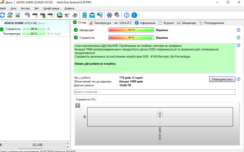This screenshot has height=152, width=244.
Task: Click the Справність 98 % gradient bar
Action: (x=131, y=37)
